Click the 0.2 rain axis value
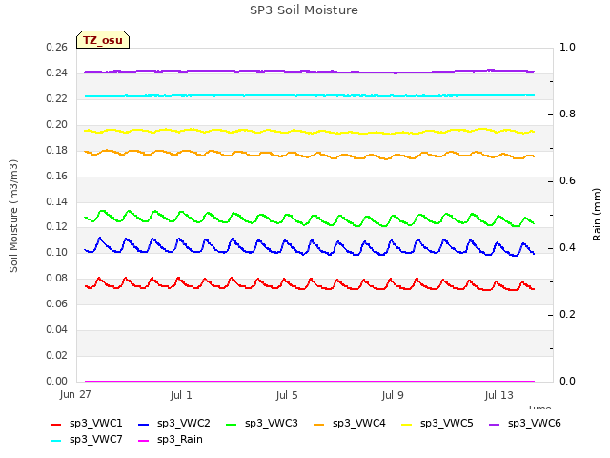The width and height of the screenshot is (610, 458). 567,314
